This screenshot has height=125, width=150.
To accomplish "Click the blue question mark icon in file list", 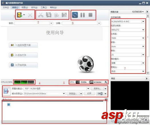I will click(9, 105).
